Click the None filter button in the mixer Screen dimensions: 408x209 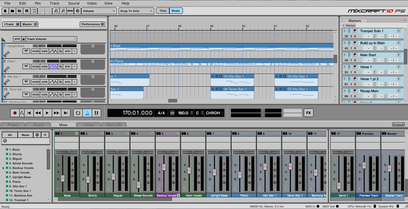point(25,135)
